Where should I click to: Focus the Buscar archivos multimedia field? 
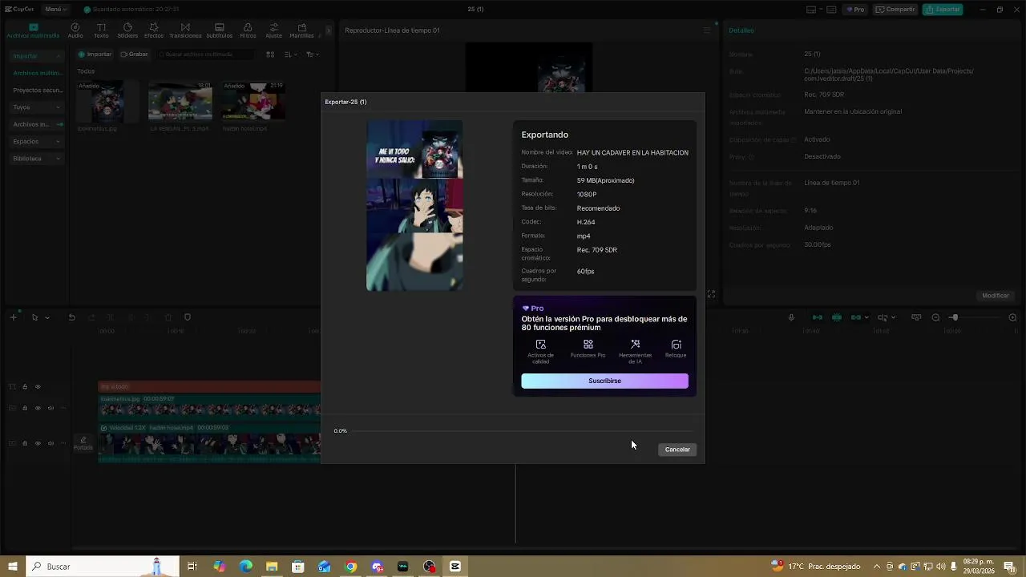[x=206, y=54]
